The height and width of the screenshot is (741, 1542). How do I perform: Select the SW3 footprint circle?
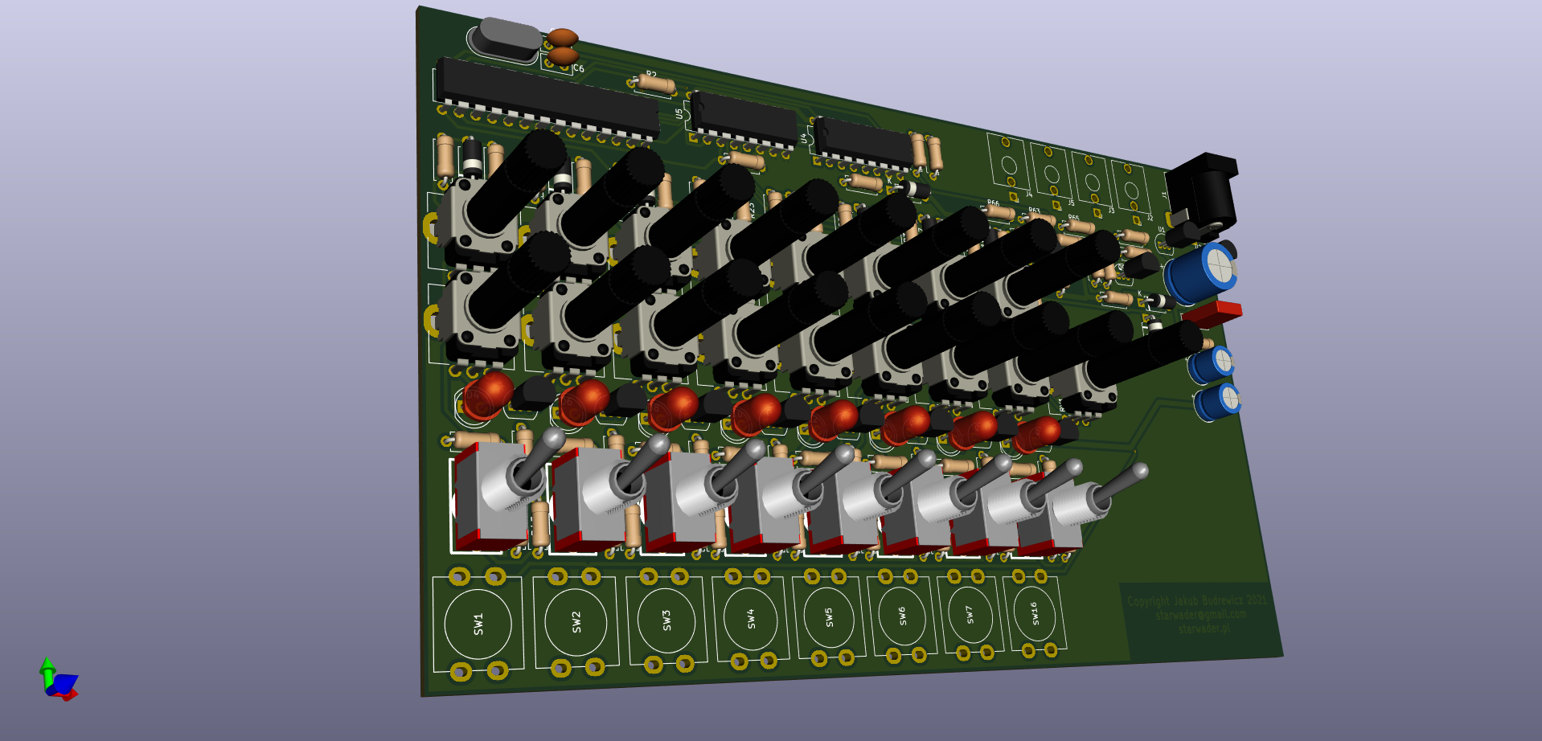[x=666, y=620]
